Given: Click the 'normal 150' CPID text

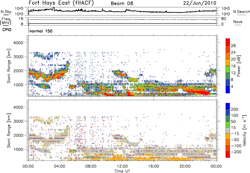Looking at the screenshot, I should [41, 31].
